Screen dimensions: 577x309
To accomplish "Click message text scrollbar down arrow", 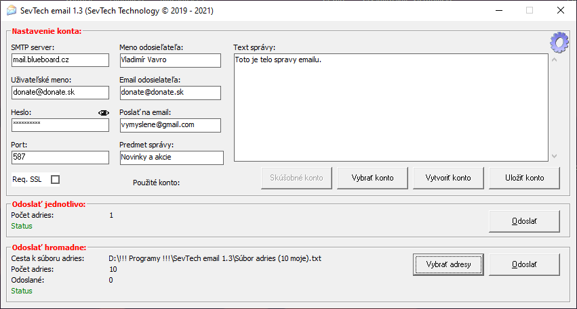I will click(x=554, y=156).
